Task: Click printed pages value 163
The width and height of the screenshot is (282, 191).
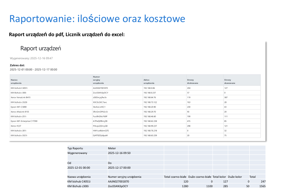Action: 189,102
